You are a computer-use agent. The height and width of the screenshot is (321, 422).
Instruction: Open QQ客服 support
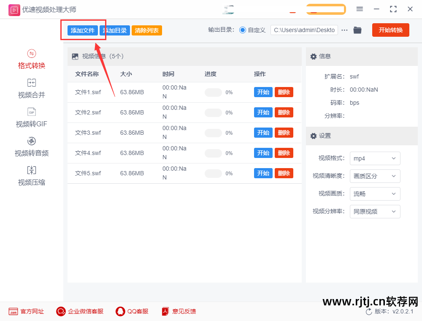pos(132,312)
